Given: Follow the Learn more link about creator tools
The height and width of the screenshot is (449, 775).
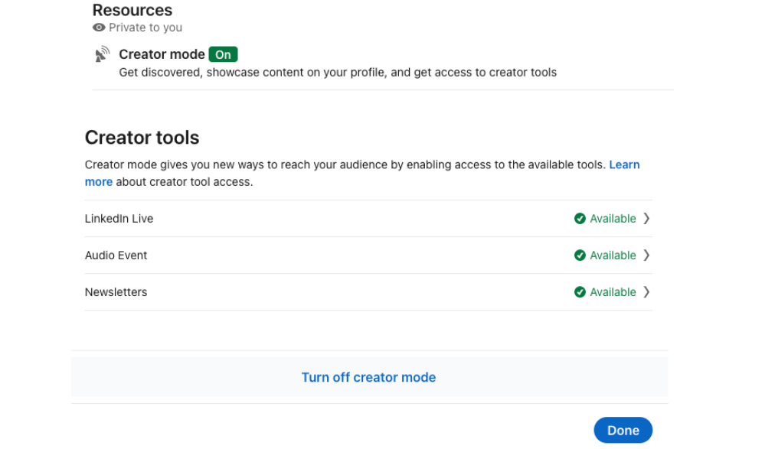Looking at the screenshot, I should click(x=624, y=164).
